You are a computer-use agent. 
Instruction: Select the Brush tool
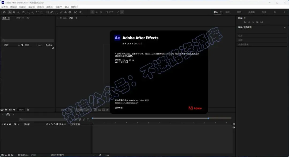pyautogui.click(x=61, y=12)
